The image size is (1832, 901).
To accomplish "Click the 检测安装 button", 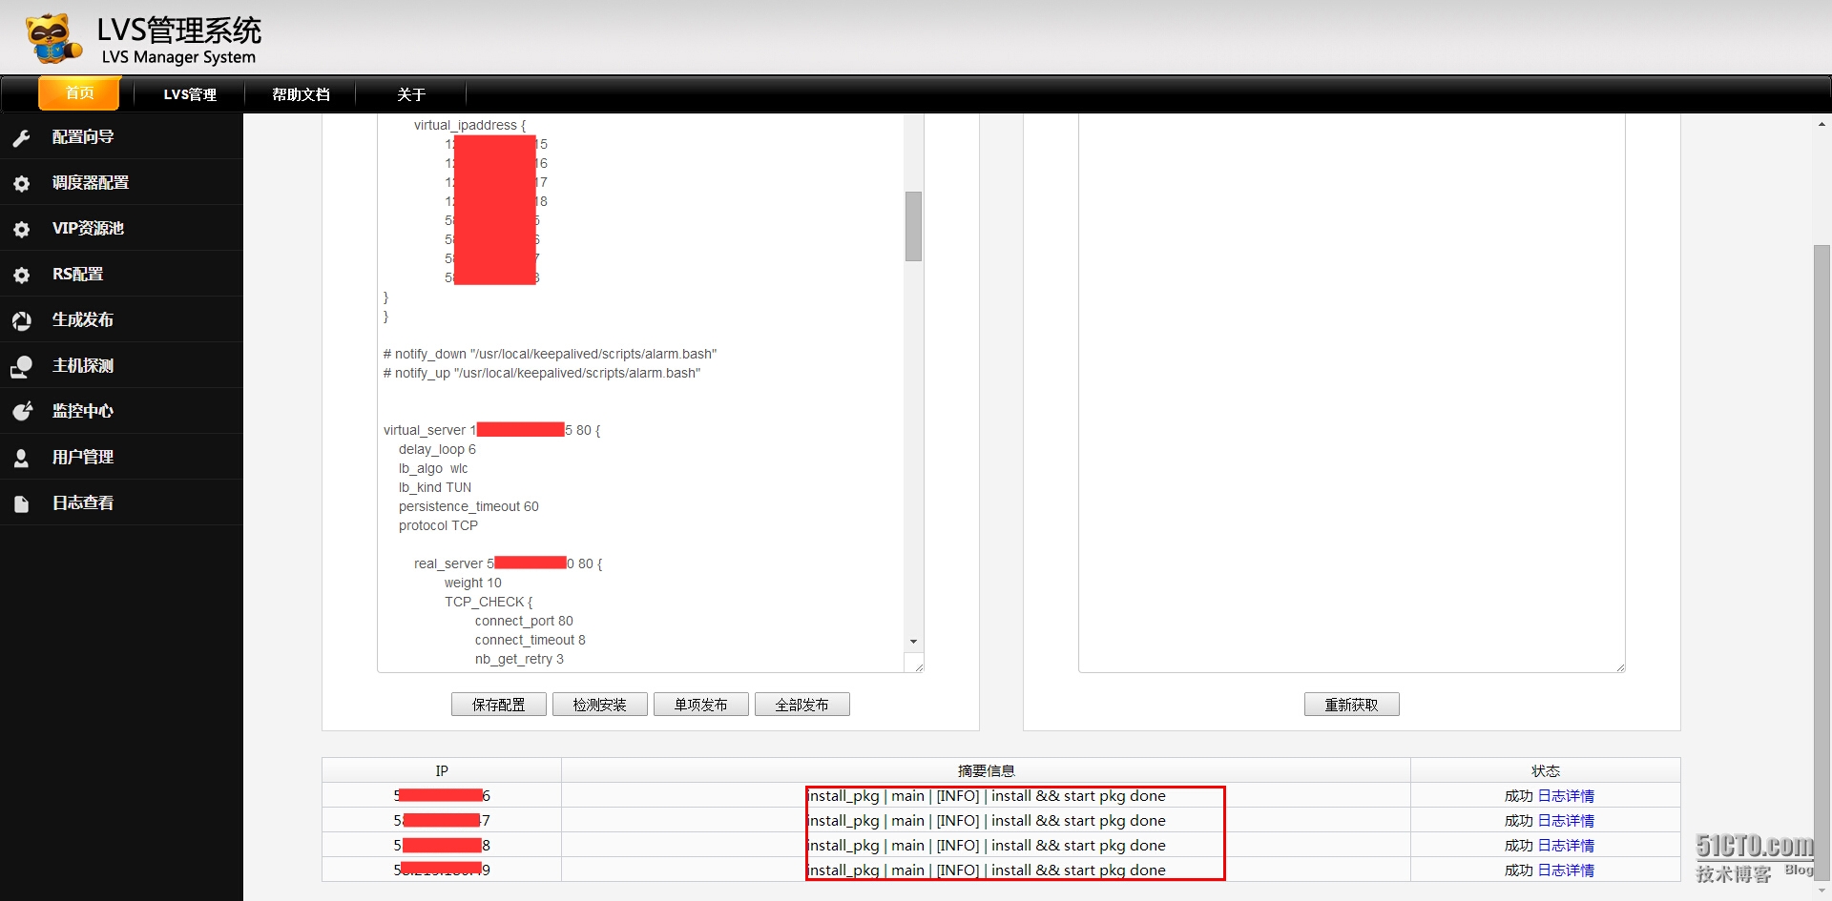I will [x=600, y=705].
